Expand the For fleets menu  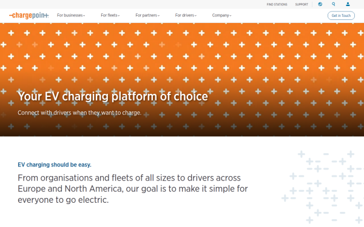110,15
